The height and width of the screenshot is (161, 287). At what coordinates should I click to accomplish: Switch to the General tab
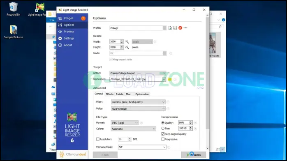coord(99,94)
